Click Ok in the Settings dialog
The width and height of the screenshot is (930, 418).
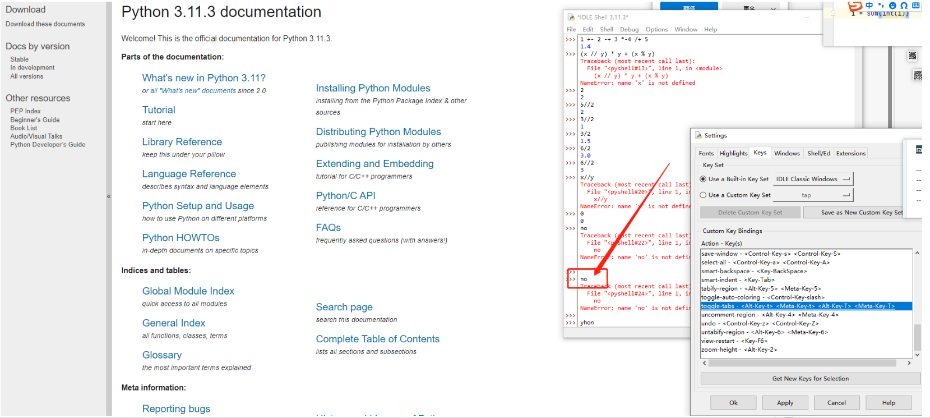tap(733, 403)
